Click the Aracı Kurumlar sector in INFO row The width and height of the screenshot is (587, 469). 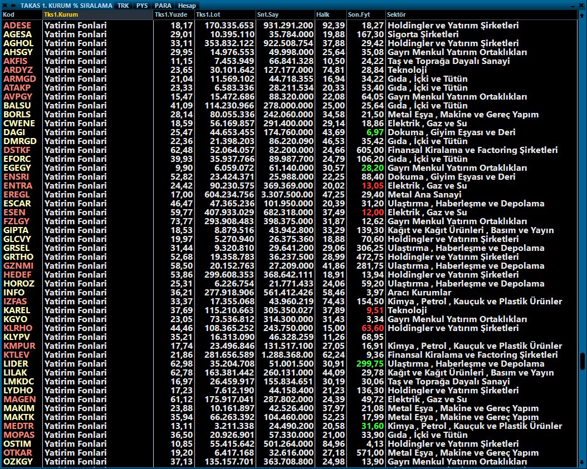coord(419,293)
